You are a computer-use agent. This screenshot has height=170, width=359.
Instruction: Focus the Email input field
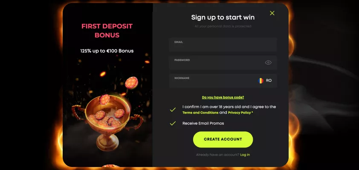coord(223,45)
